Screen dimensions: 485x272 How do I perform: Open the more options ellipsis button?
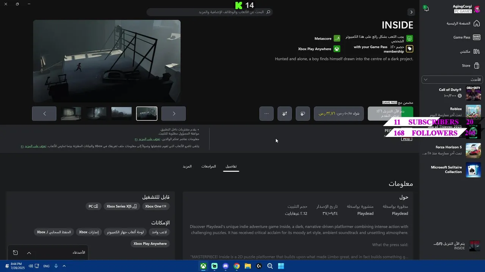pyautogui.click(x=266, y=114)
